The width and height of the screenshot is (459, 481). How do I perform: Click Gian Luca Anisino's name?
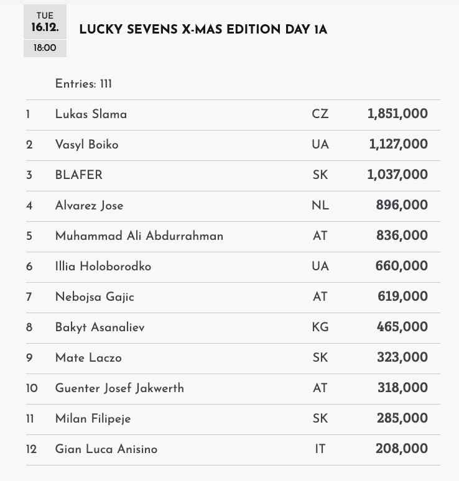coord(106,449)
